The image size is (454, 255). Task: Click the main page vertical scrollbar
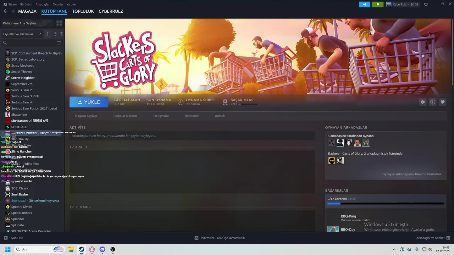coord(452,53)
